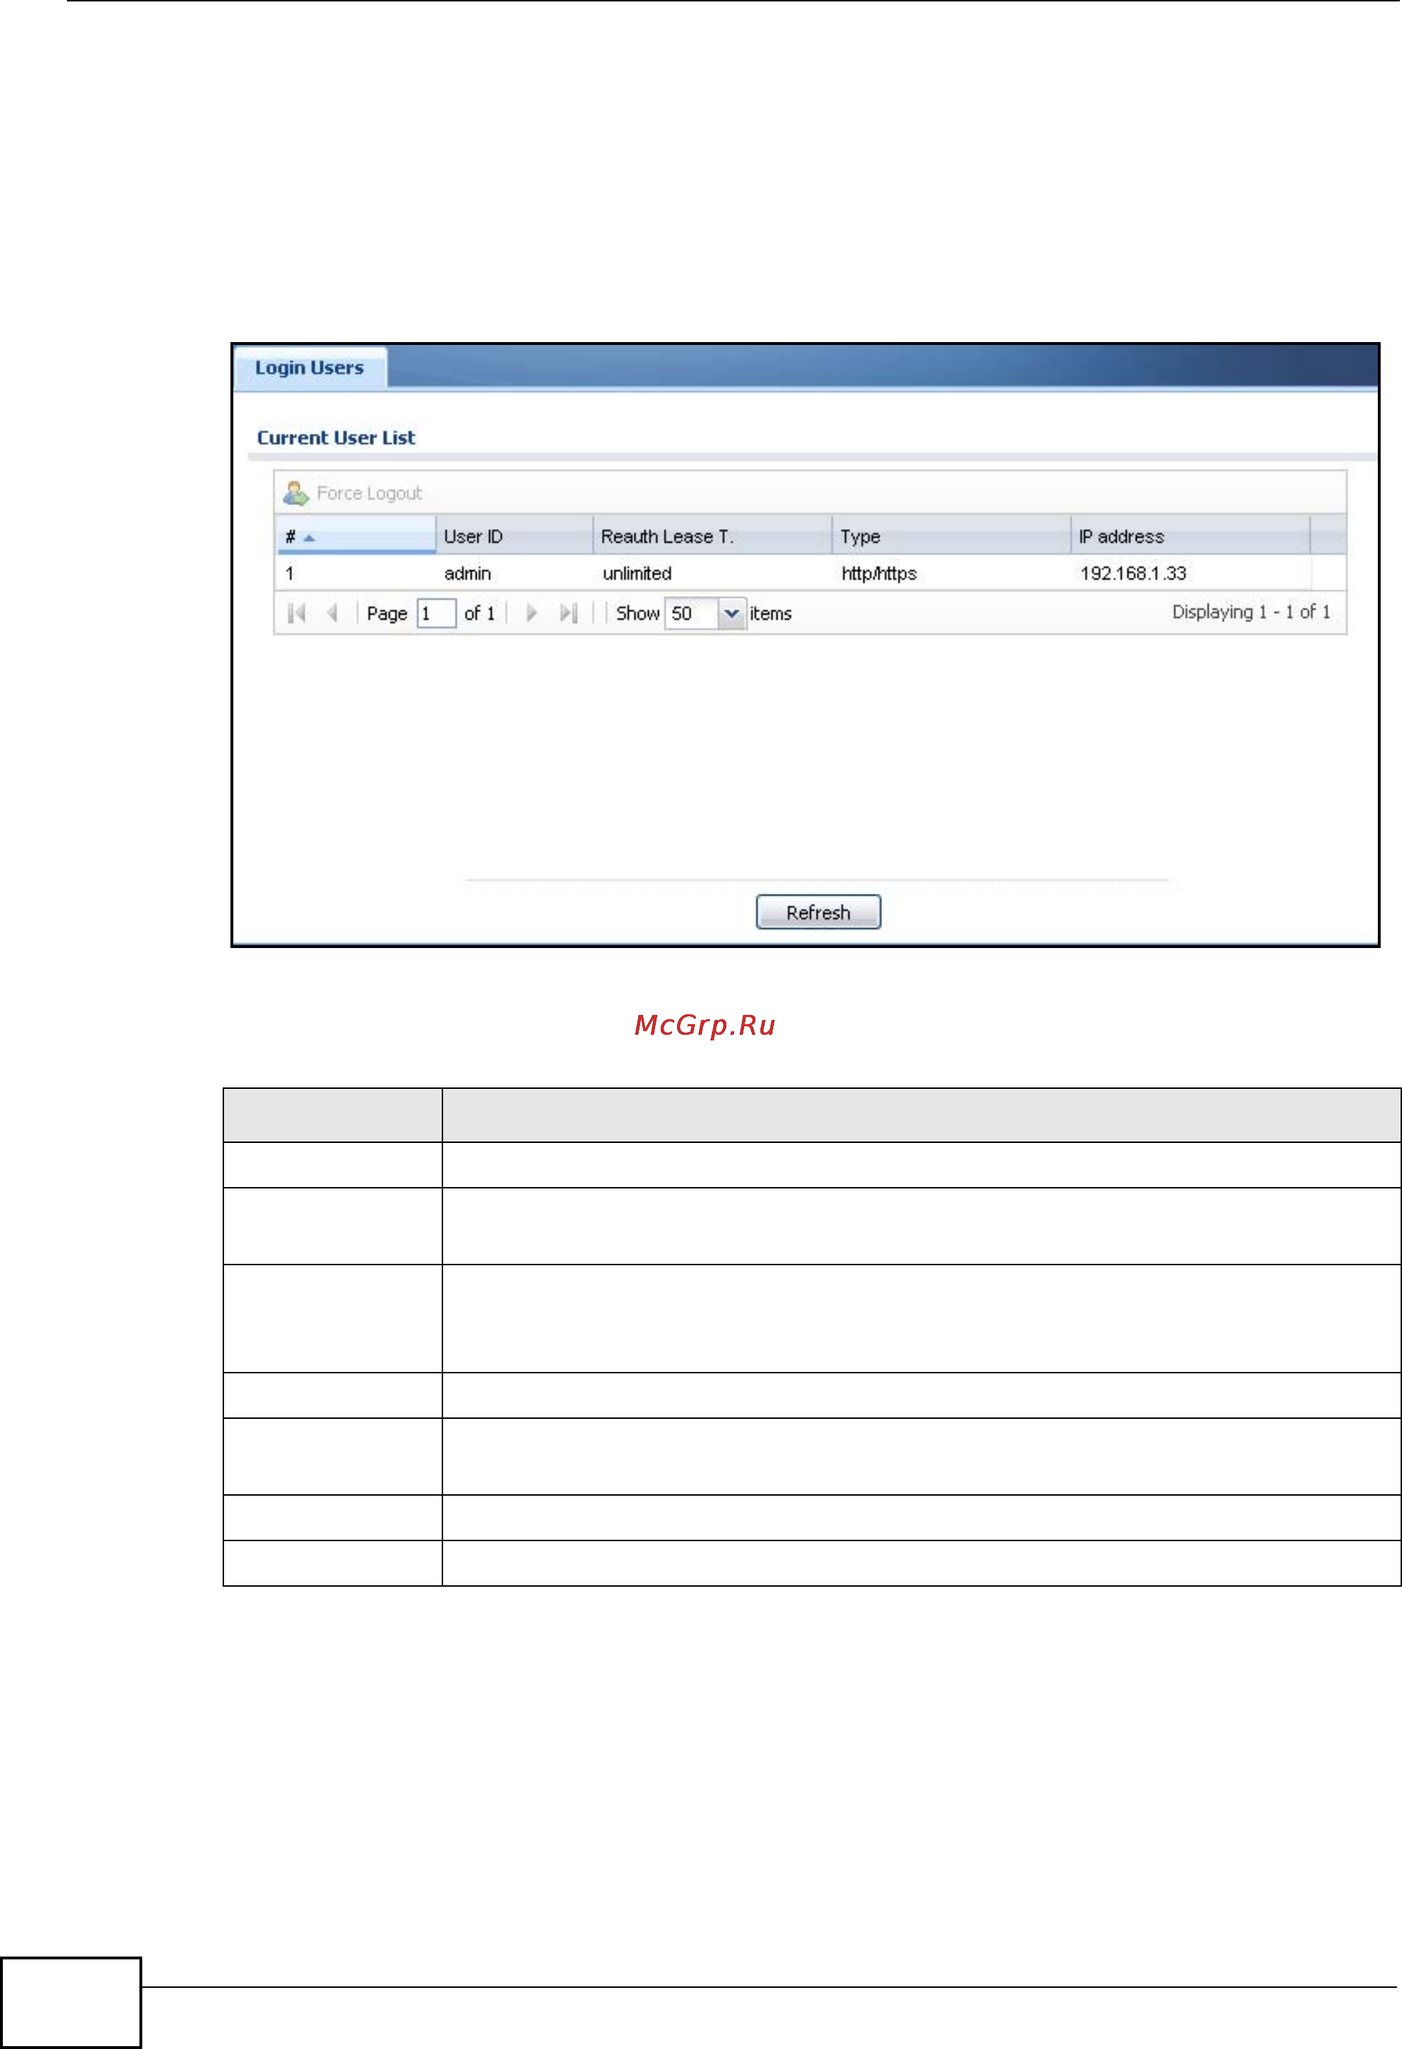Click the Force Logout user icon
The width and height of the screenshot is (1402, 2049).
(x=295, y=493)
